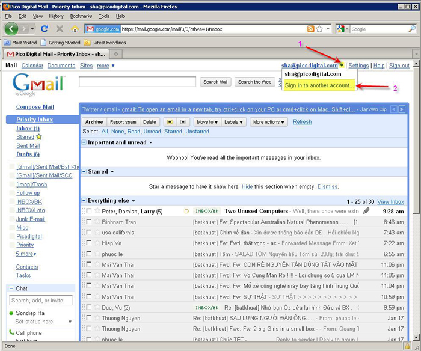Open a new tab with the plus button
This screenshot has height=351, width=421.
115,54
